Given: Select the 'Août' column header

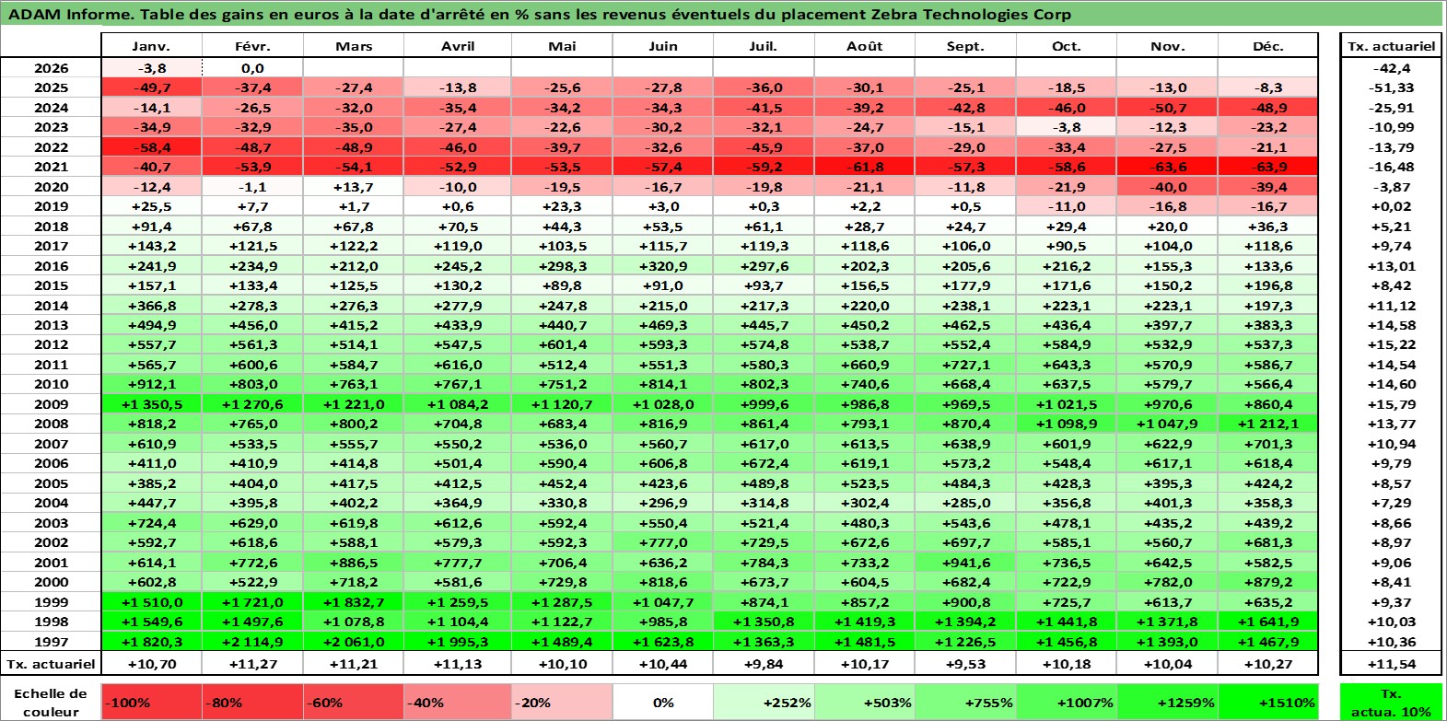Looking at the screenshot, I should coord(864,46).
